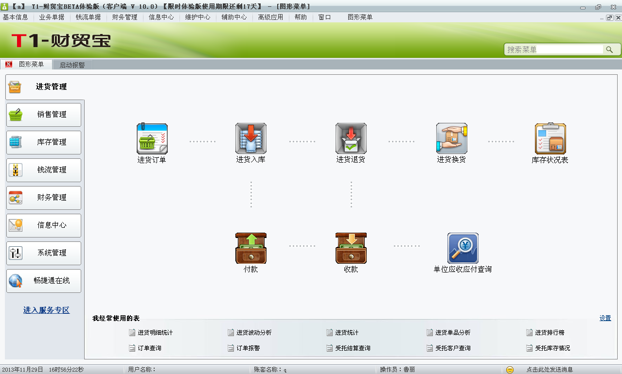Viewport: 622px width, 374px height.
Task: Open 畅捷通在线 sidebar button
Action: point(44,281)
